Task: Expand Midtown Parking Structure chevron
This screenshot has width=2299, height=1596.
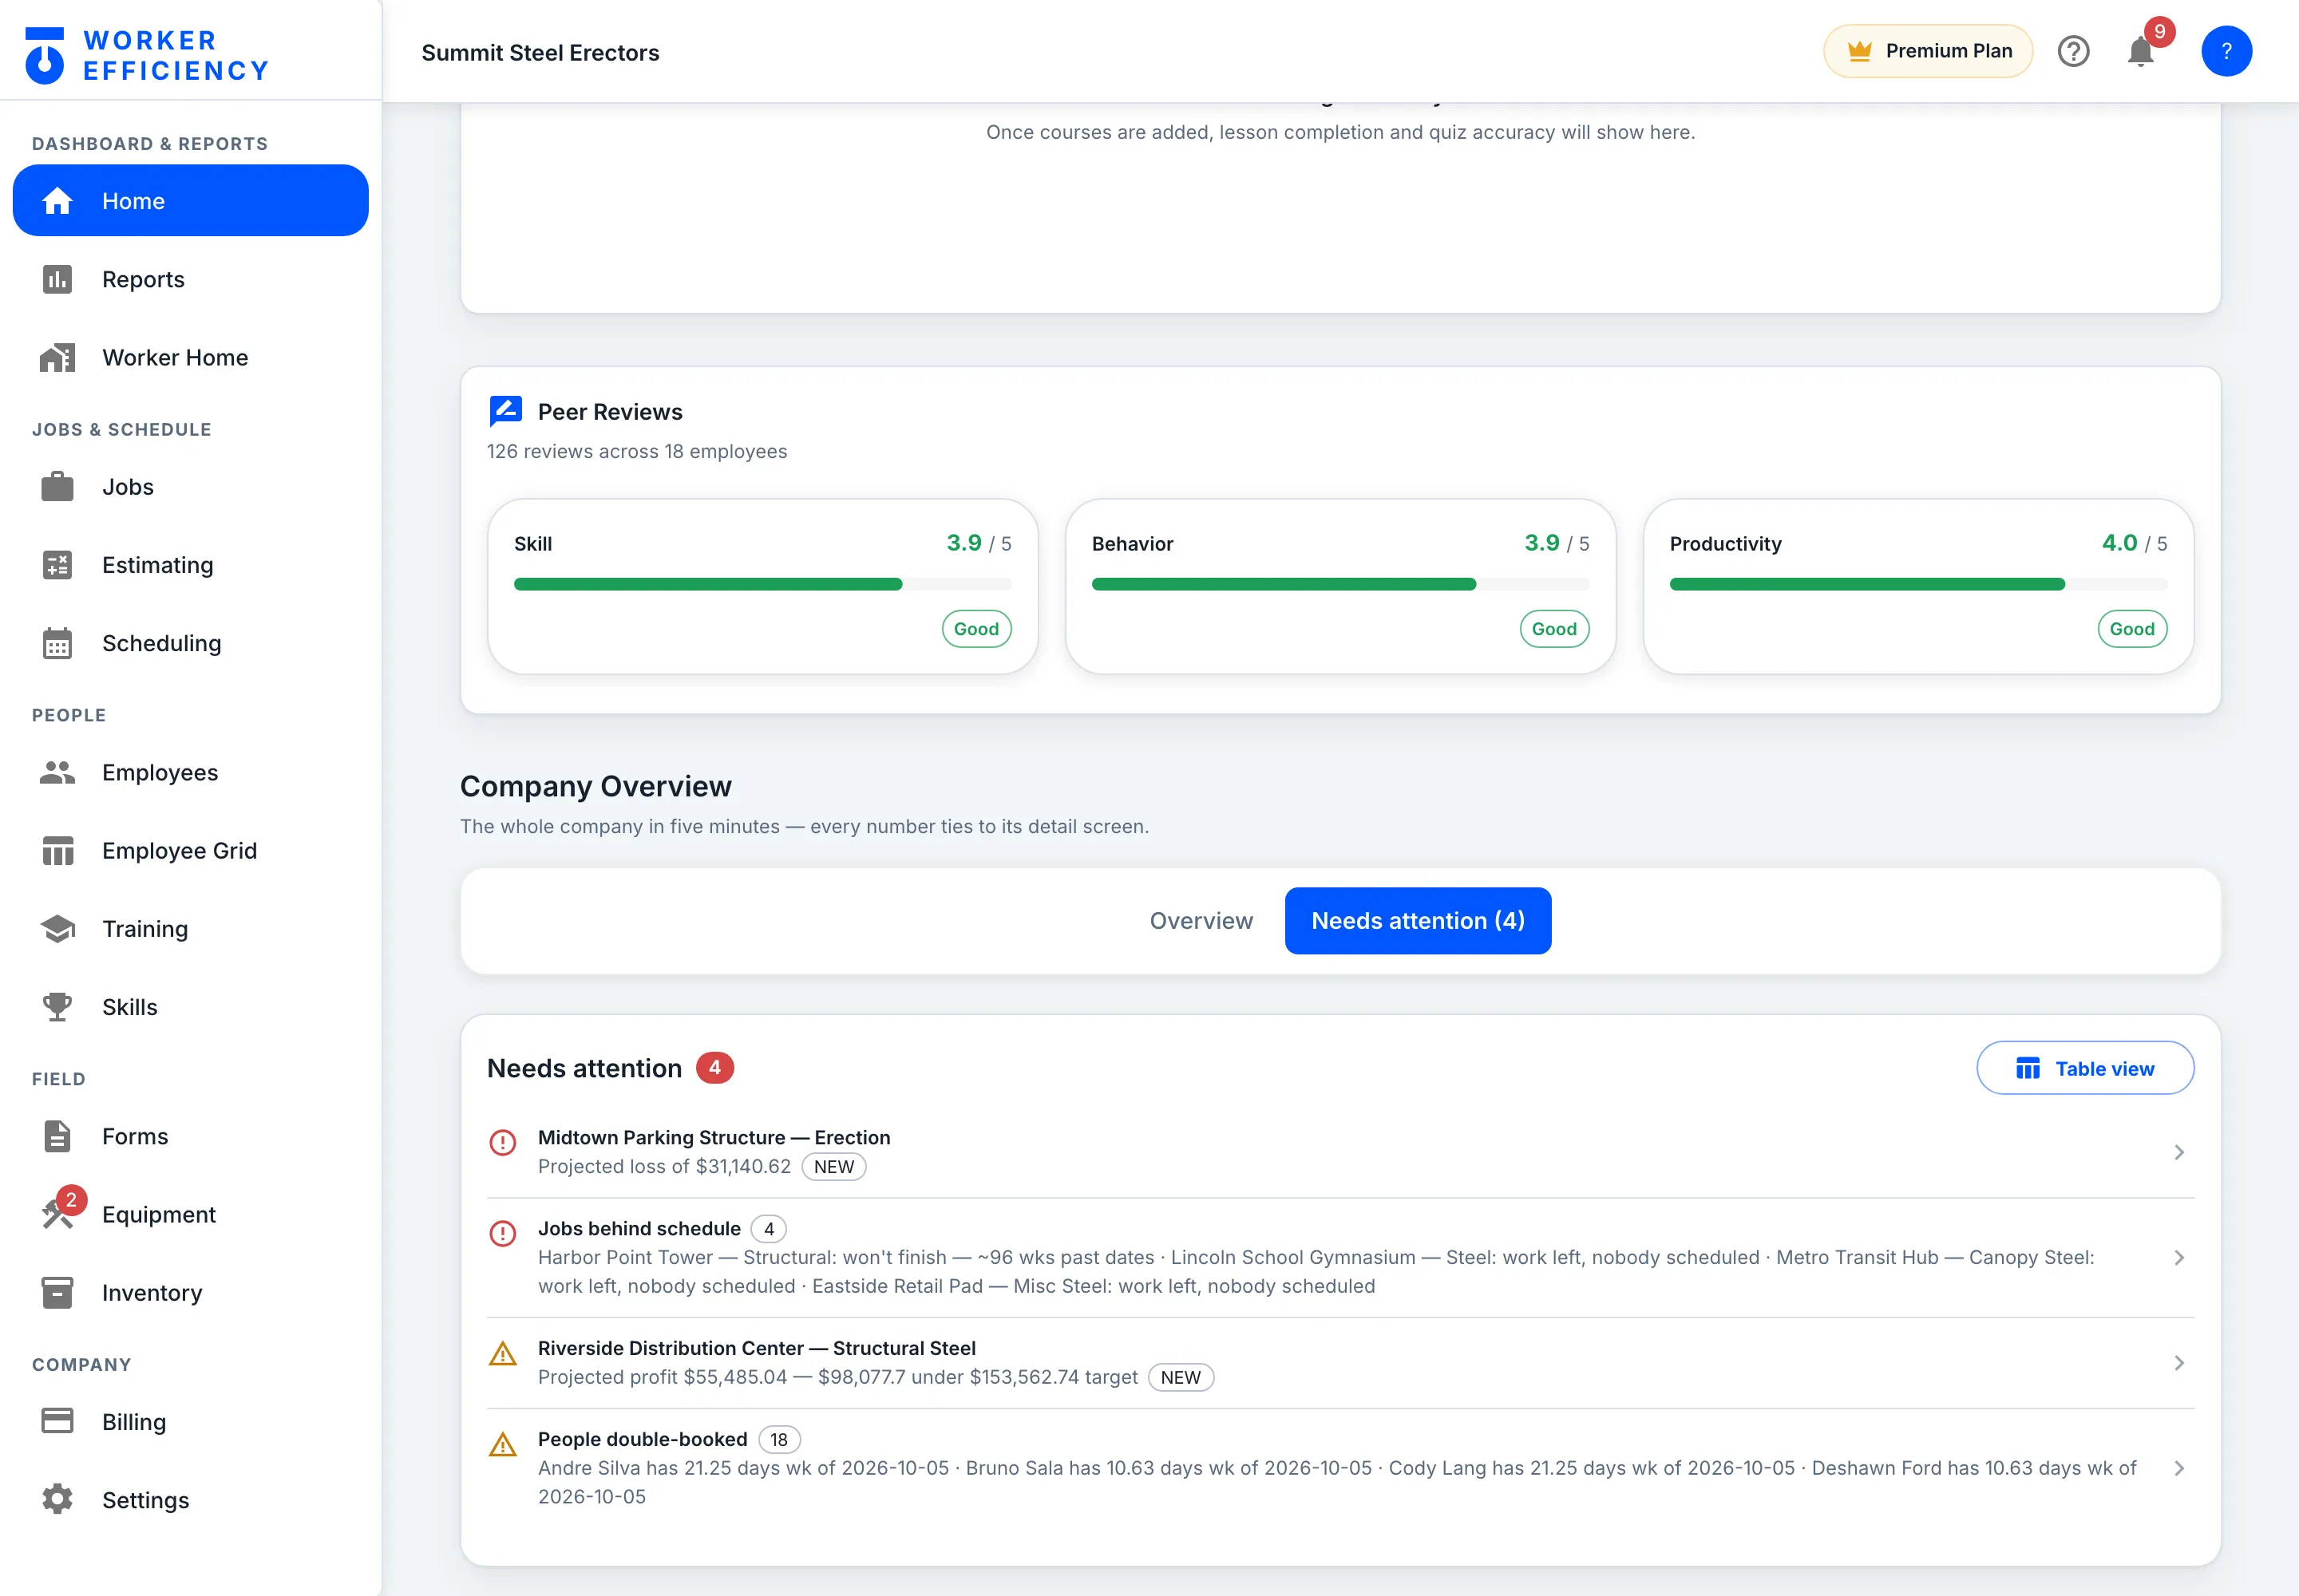Action: 2179,1152
